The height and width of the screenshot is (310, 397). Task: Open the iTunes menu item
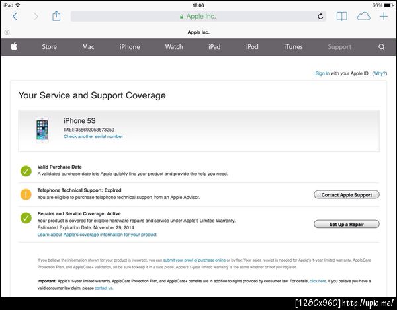pos(293,47)
